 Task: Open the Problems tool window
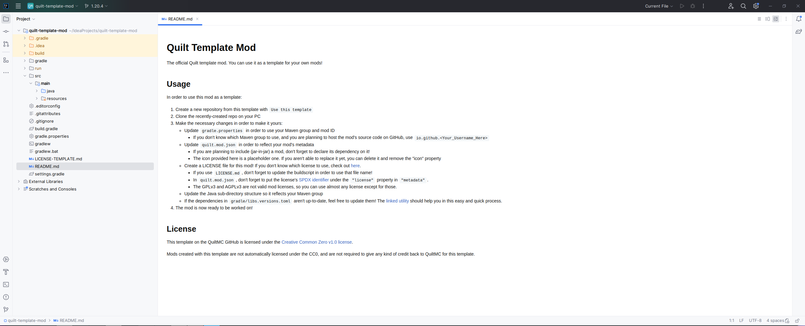(x=6, y=297)
